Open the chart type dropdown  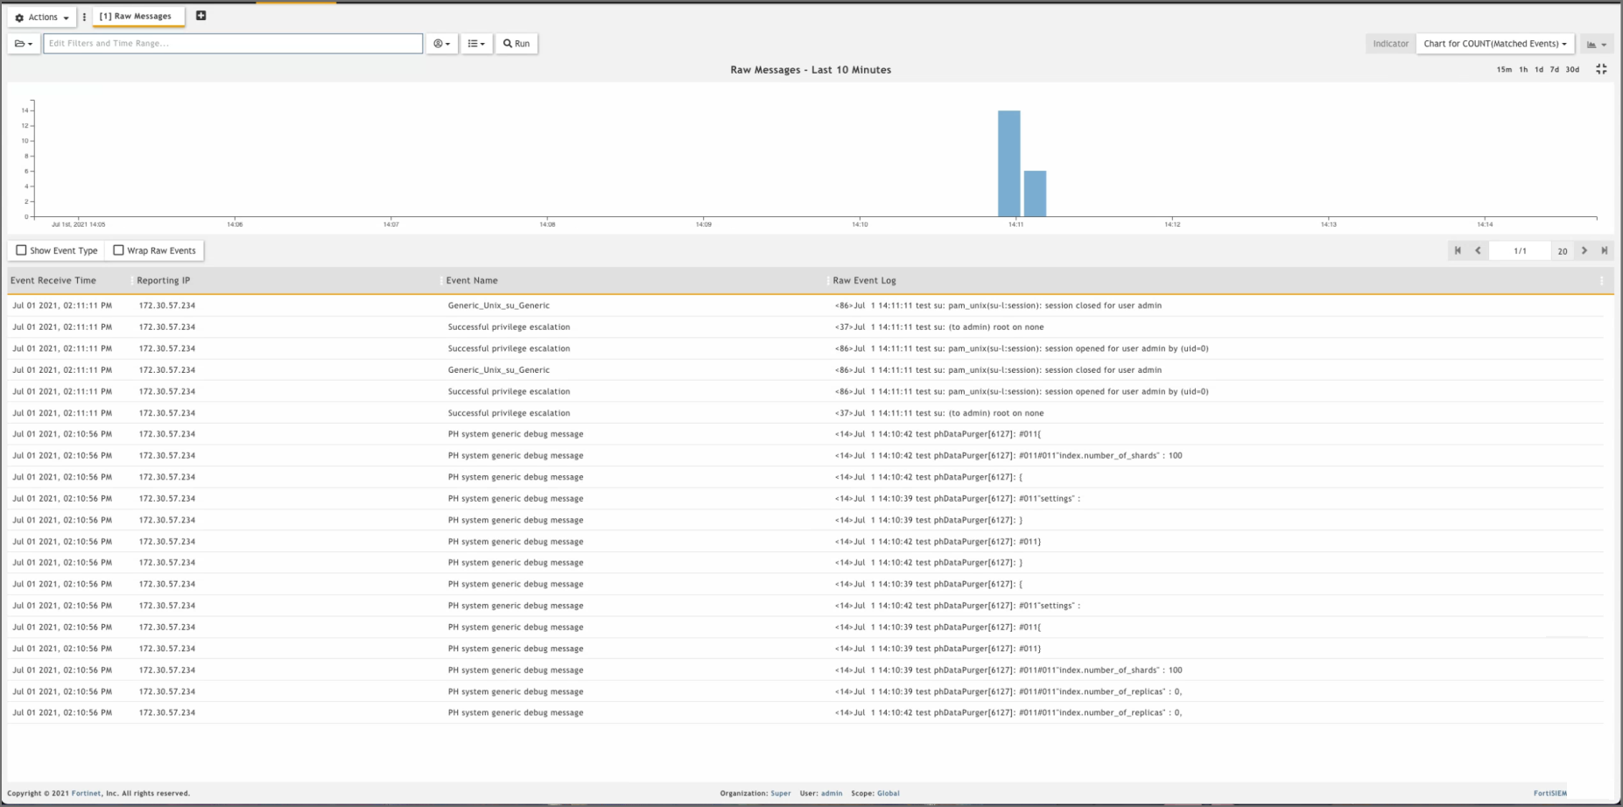1597,44
